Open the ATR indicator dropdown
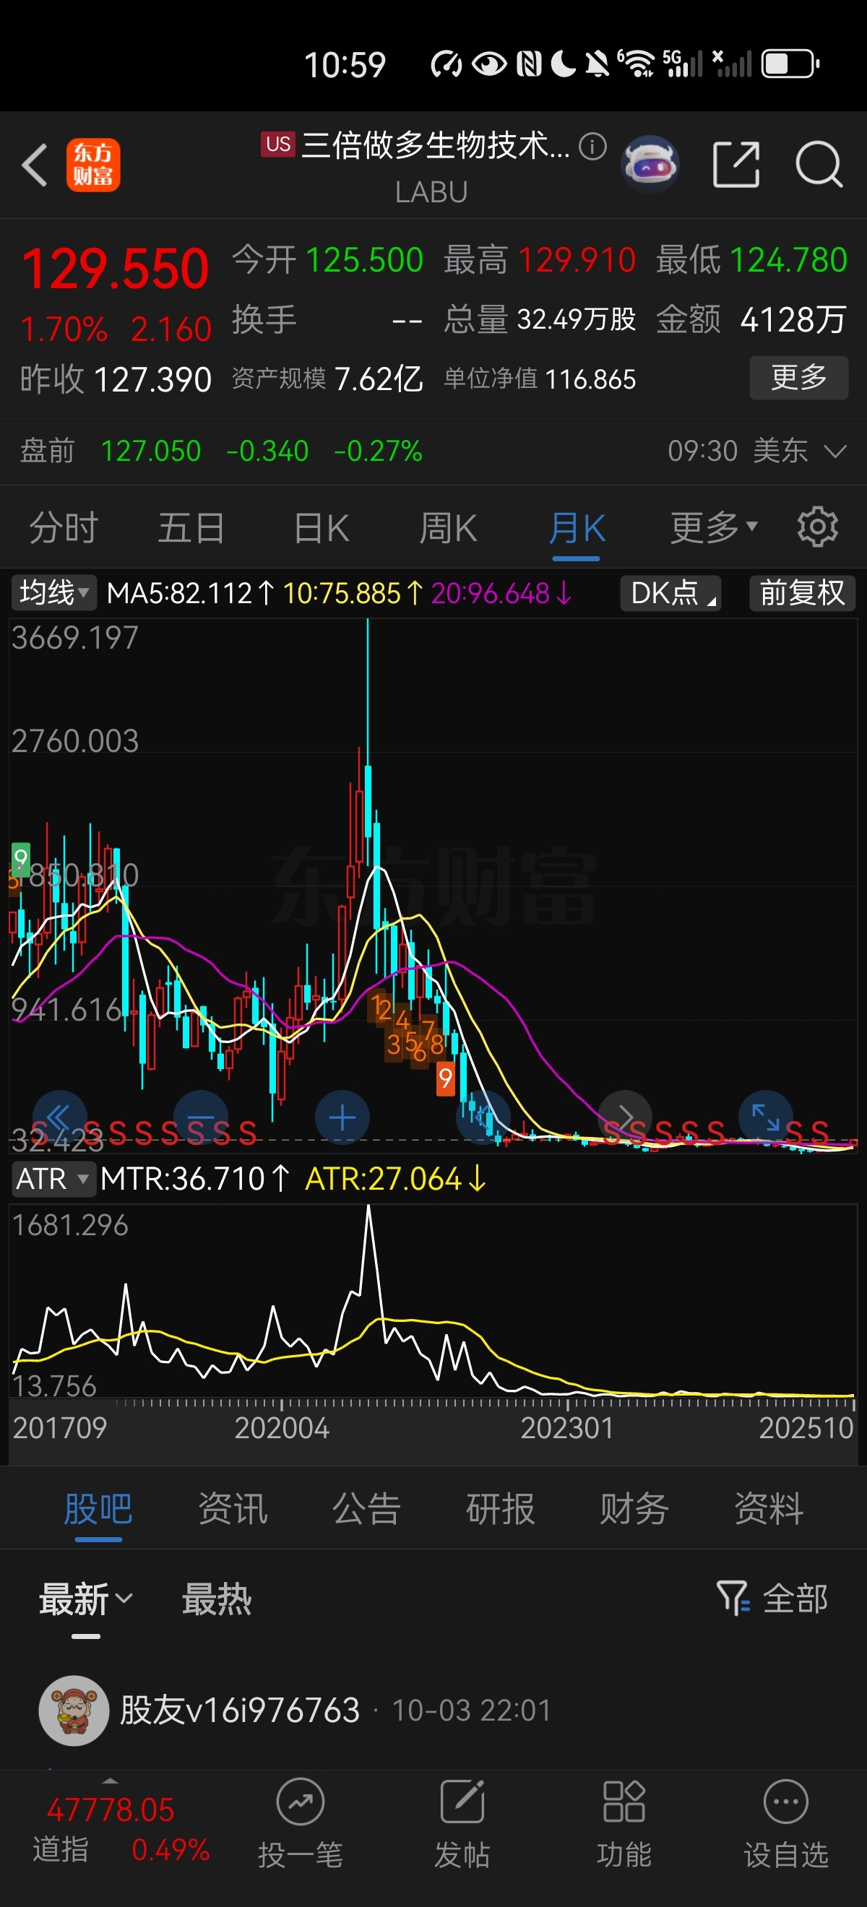 click(53, 1179)
